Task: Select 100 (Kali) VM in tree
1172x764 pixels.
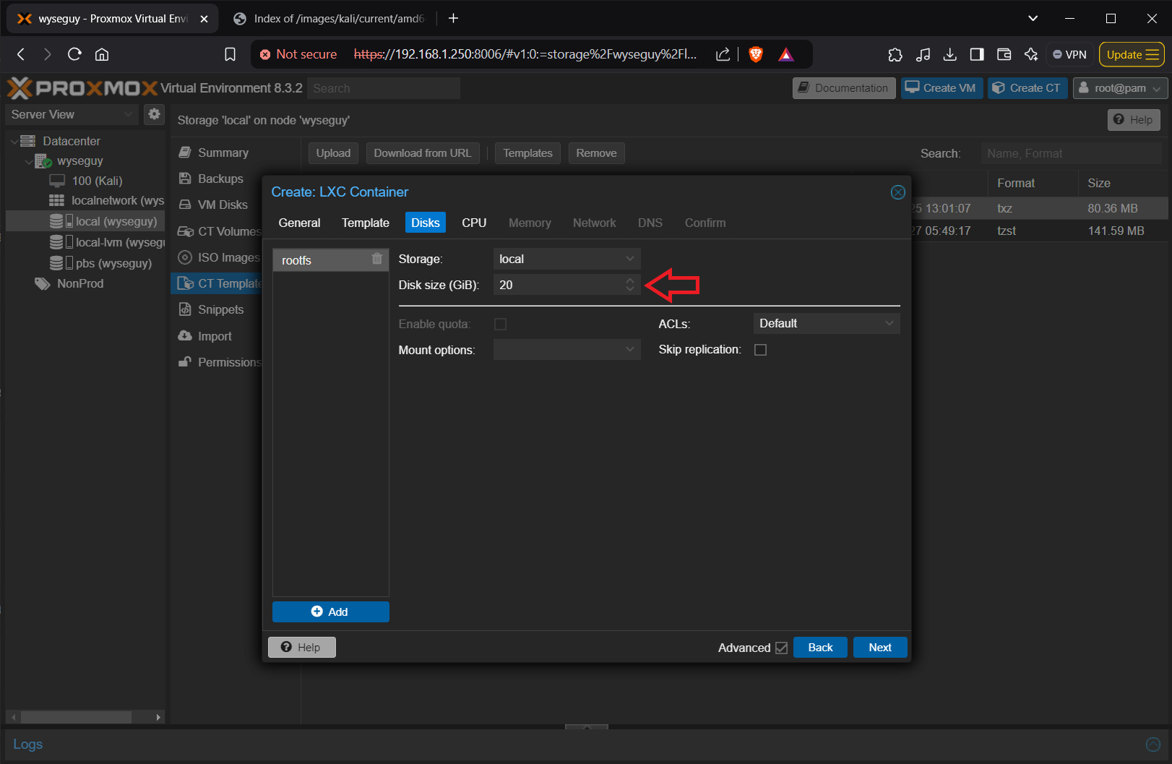Action: (x=97, y=181)
